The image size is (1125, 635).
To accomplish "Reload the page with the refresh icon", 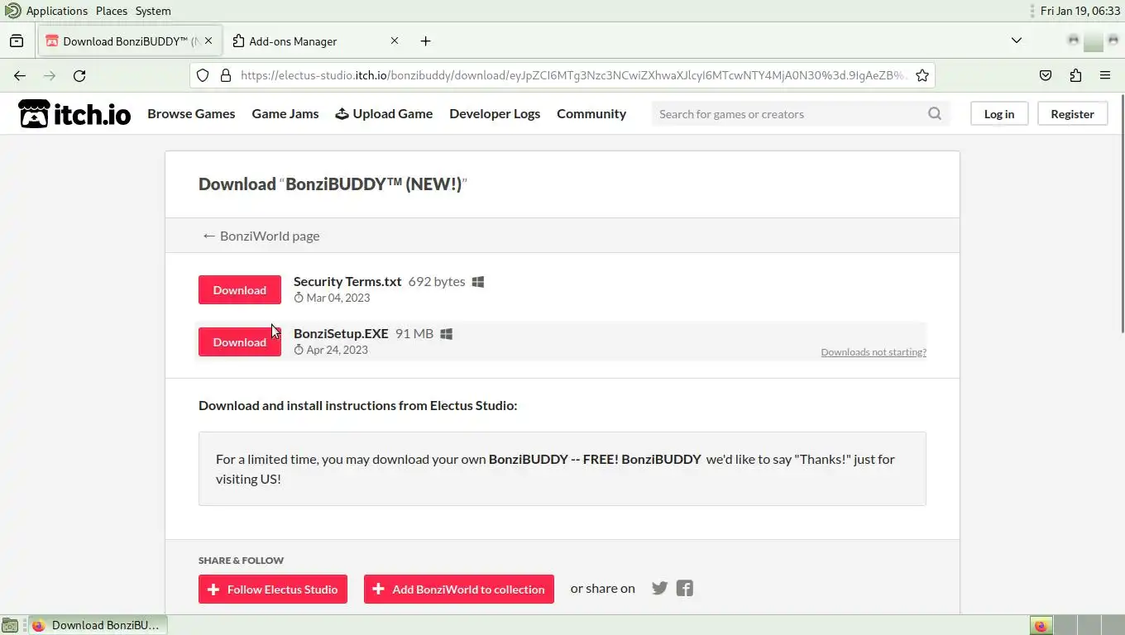I will tap(79, 75).
